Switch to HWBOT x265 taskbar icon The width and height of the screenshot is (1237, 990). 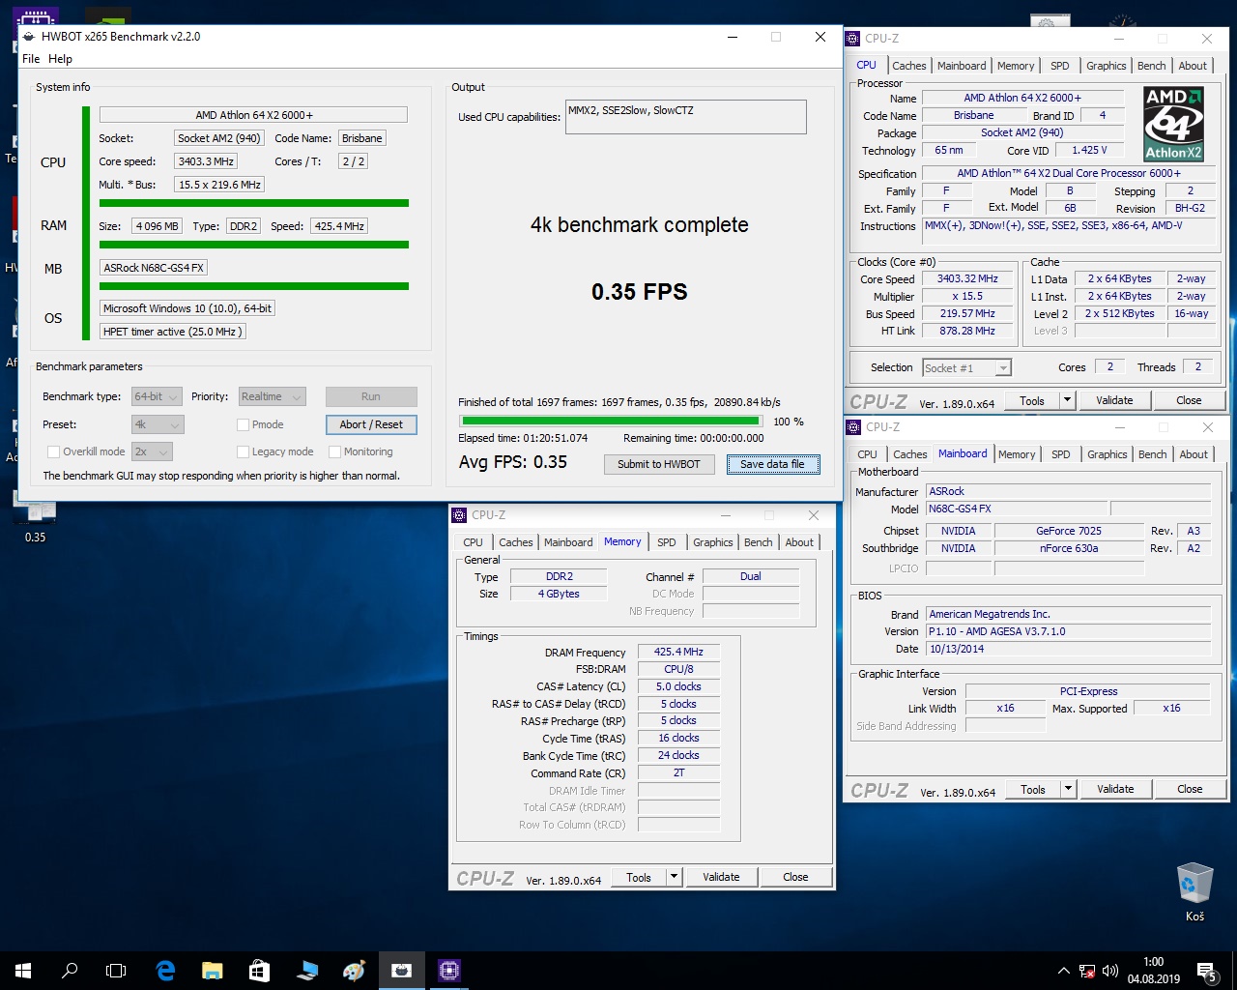coord(401,971)
